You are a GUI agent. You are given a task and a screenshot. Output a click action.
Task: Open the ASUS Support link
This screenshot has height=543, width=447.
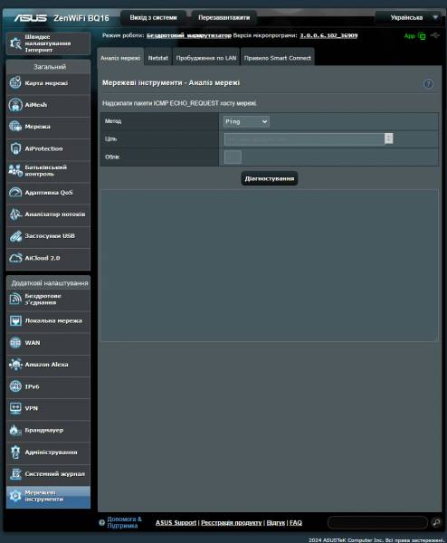point(176,522)
